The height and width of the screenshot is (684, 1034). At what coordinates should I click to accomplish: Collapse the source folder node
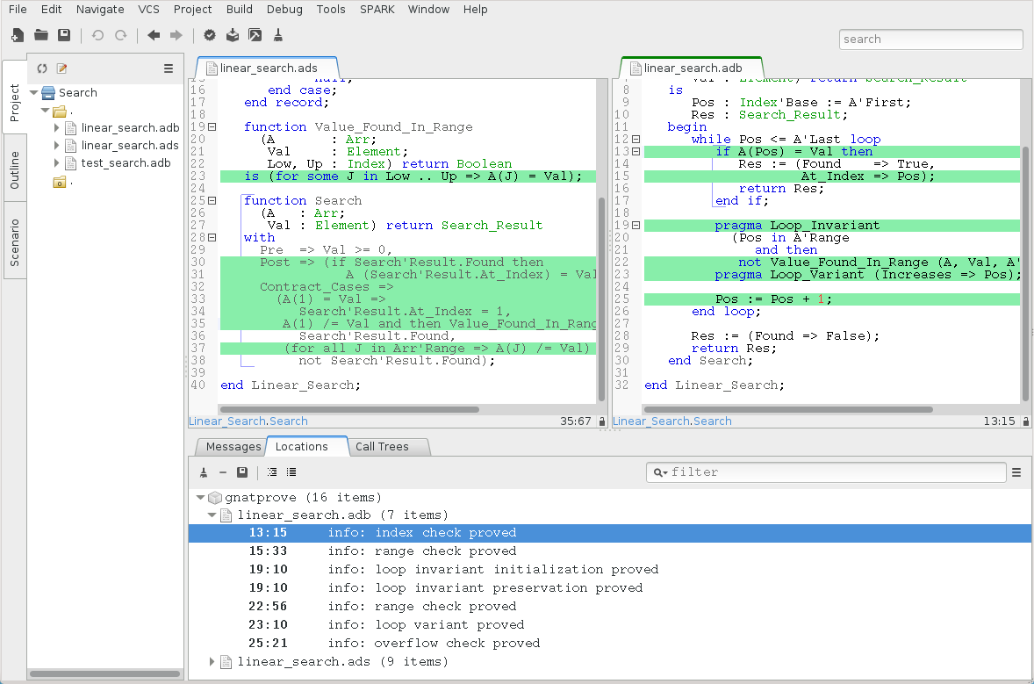coord(46,111)
